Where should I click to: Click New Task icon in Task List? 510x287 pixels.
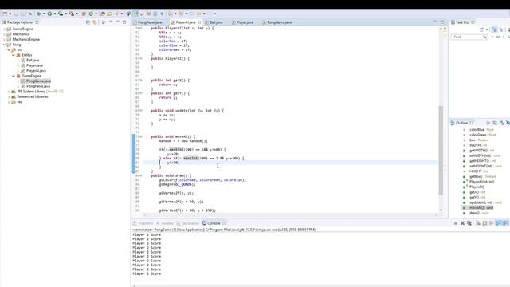(x=481, y=29)
